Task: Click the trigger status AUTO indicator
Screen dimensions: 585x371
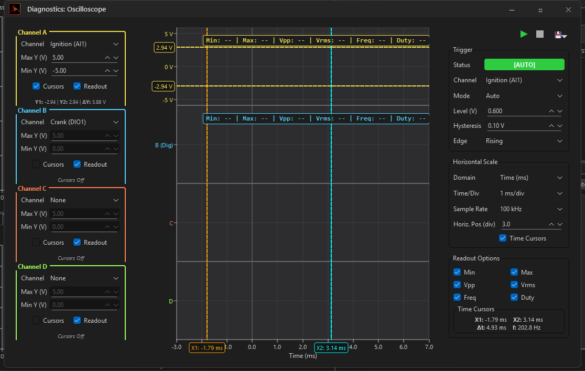Action: pos(524,64)
